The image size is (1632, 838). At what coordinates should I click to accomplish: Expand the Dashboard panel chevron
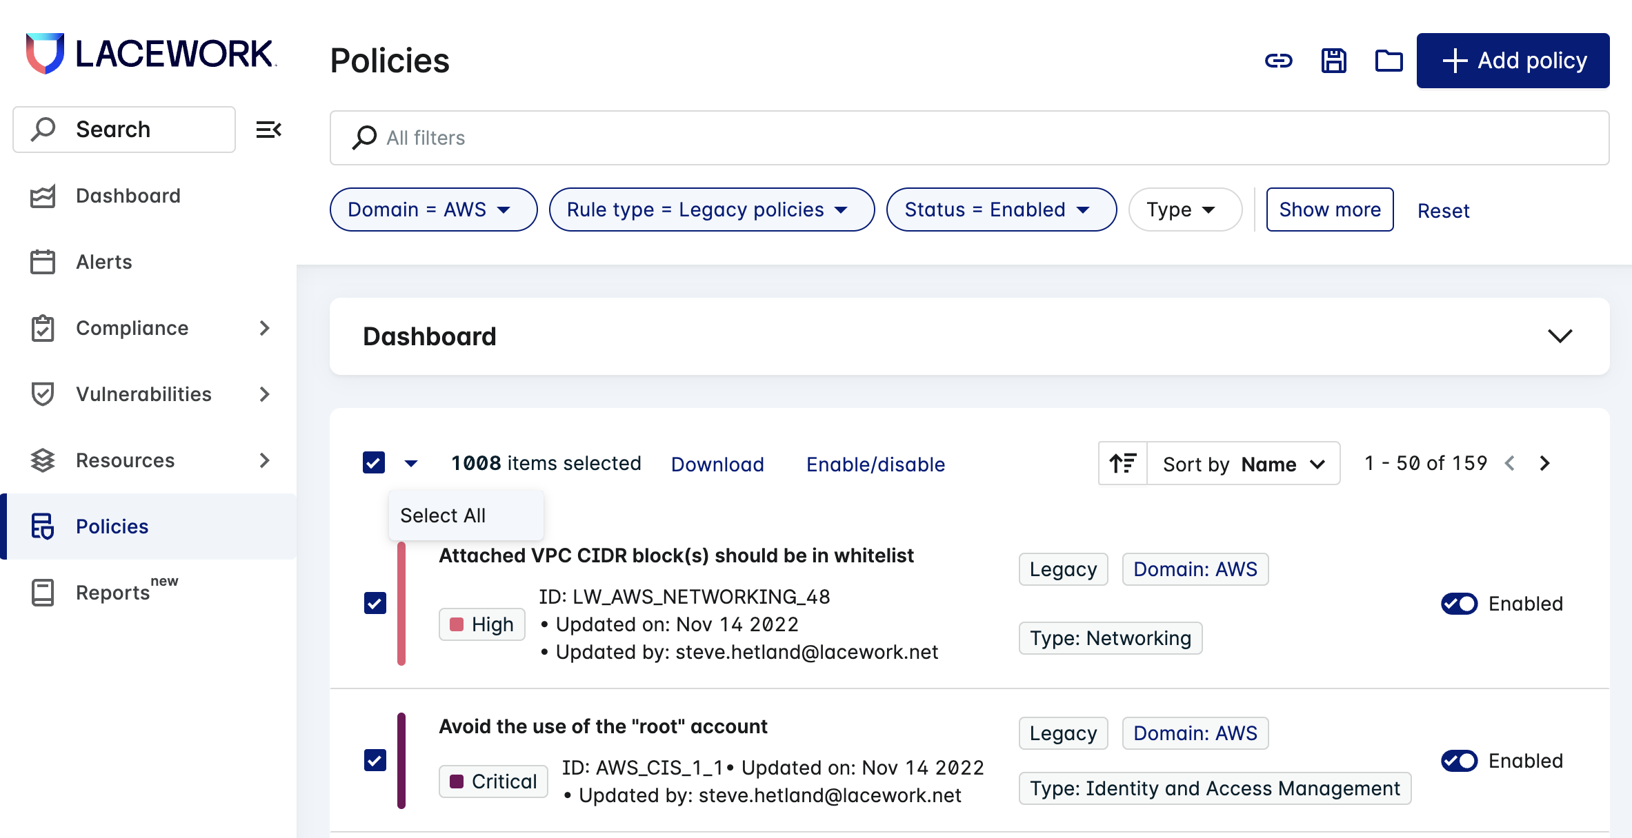1560,336
